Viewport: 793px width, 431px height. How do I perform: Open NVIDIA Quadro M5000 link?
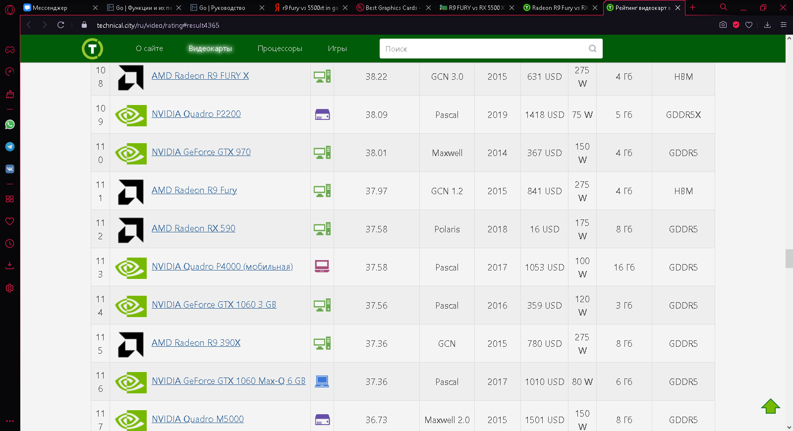[198, 419]
